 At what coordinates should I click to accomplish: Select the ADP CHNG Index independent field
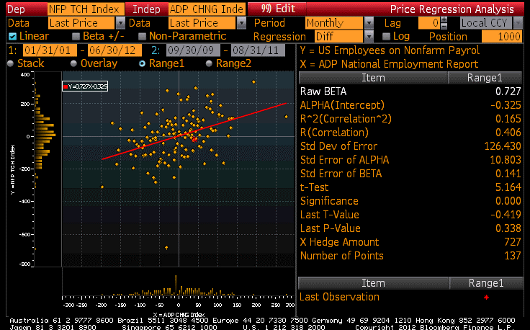point(207,9)
